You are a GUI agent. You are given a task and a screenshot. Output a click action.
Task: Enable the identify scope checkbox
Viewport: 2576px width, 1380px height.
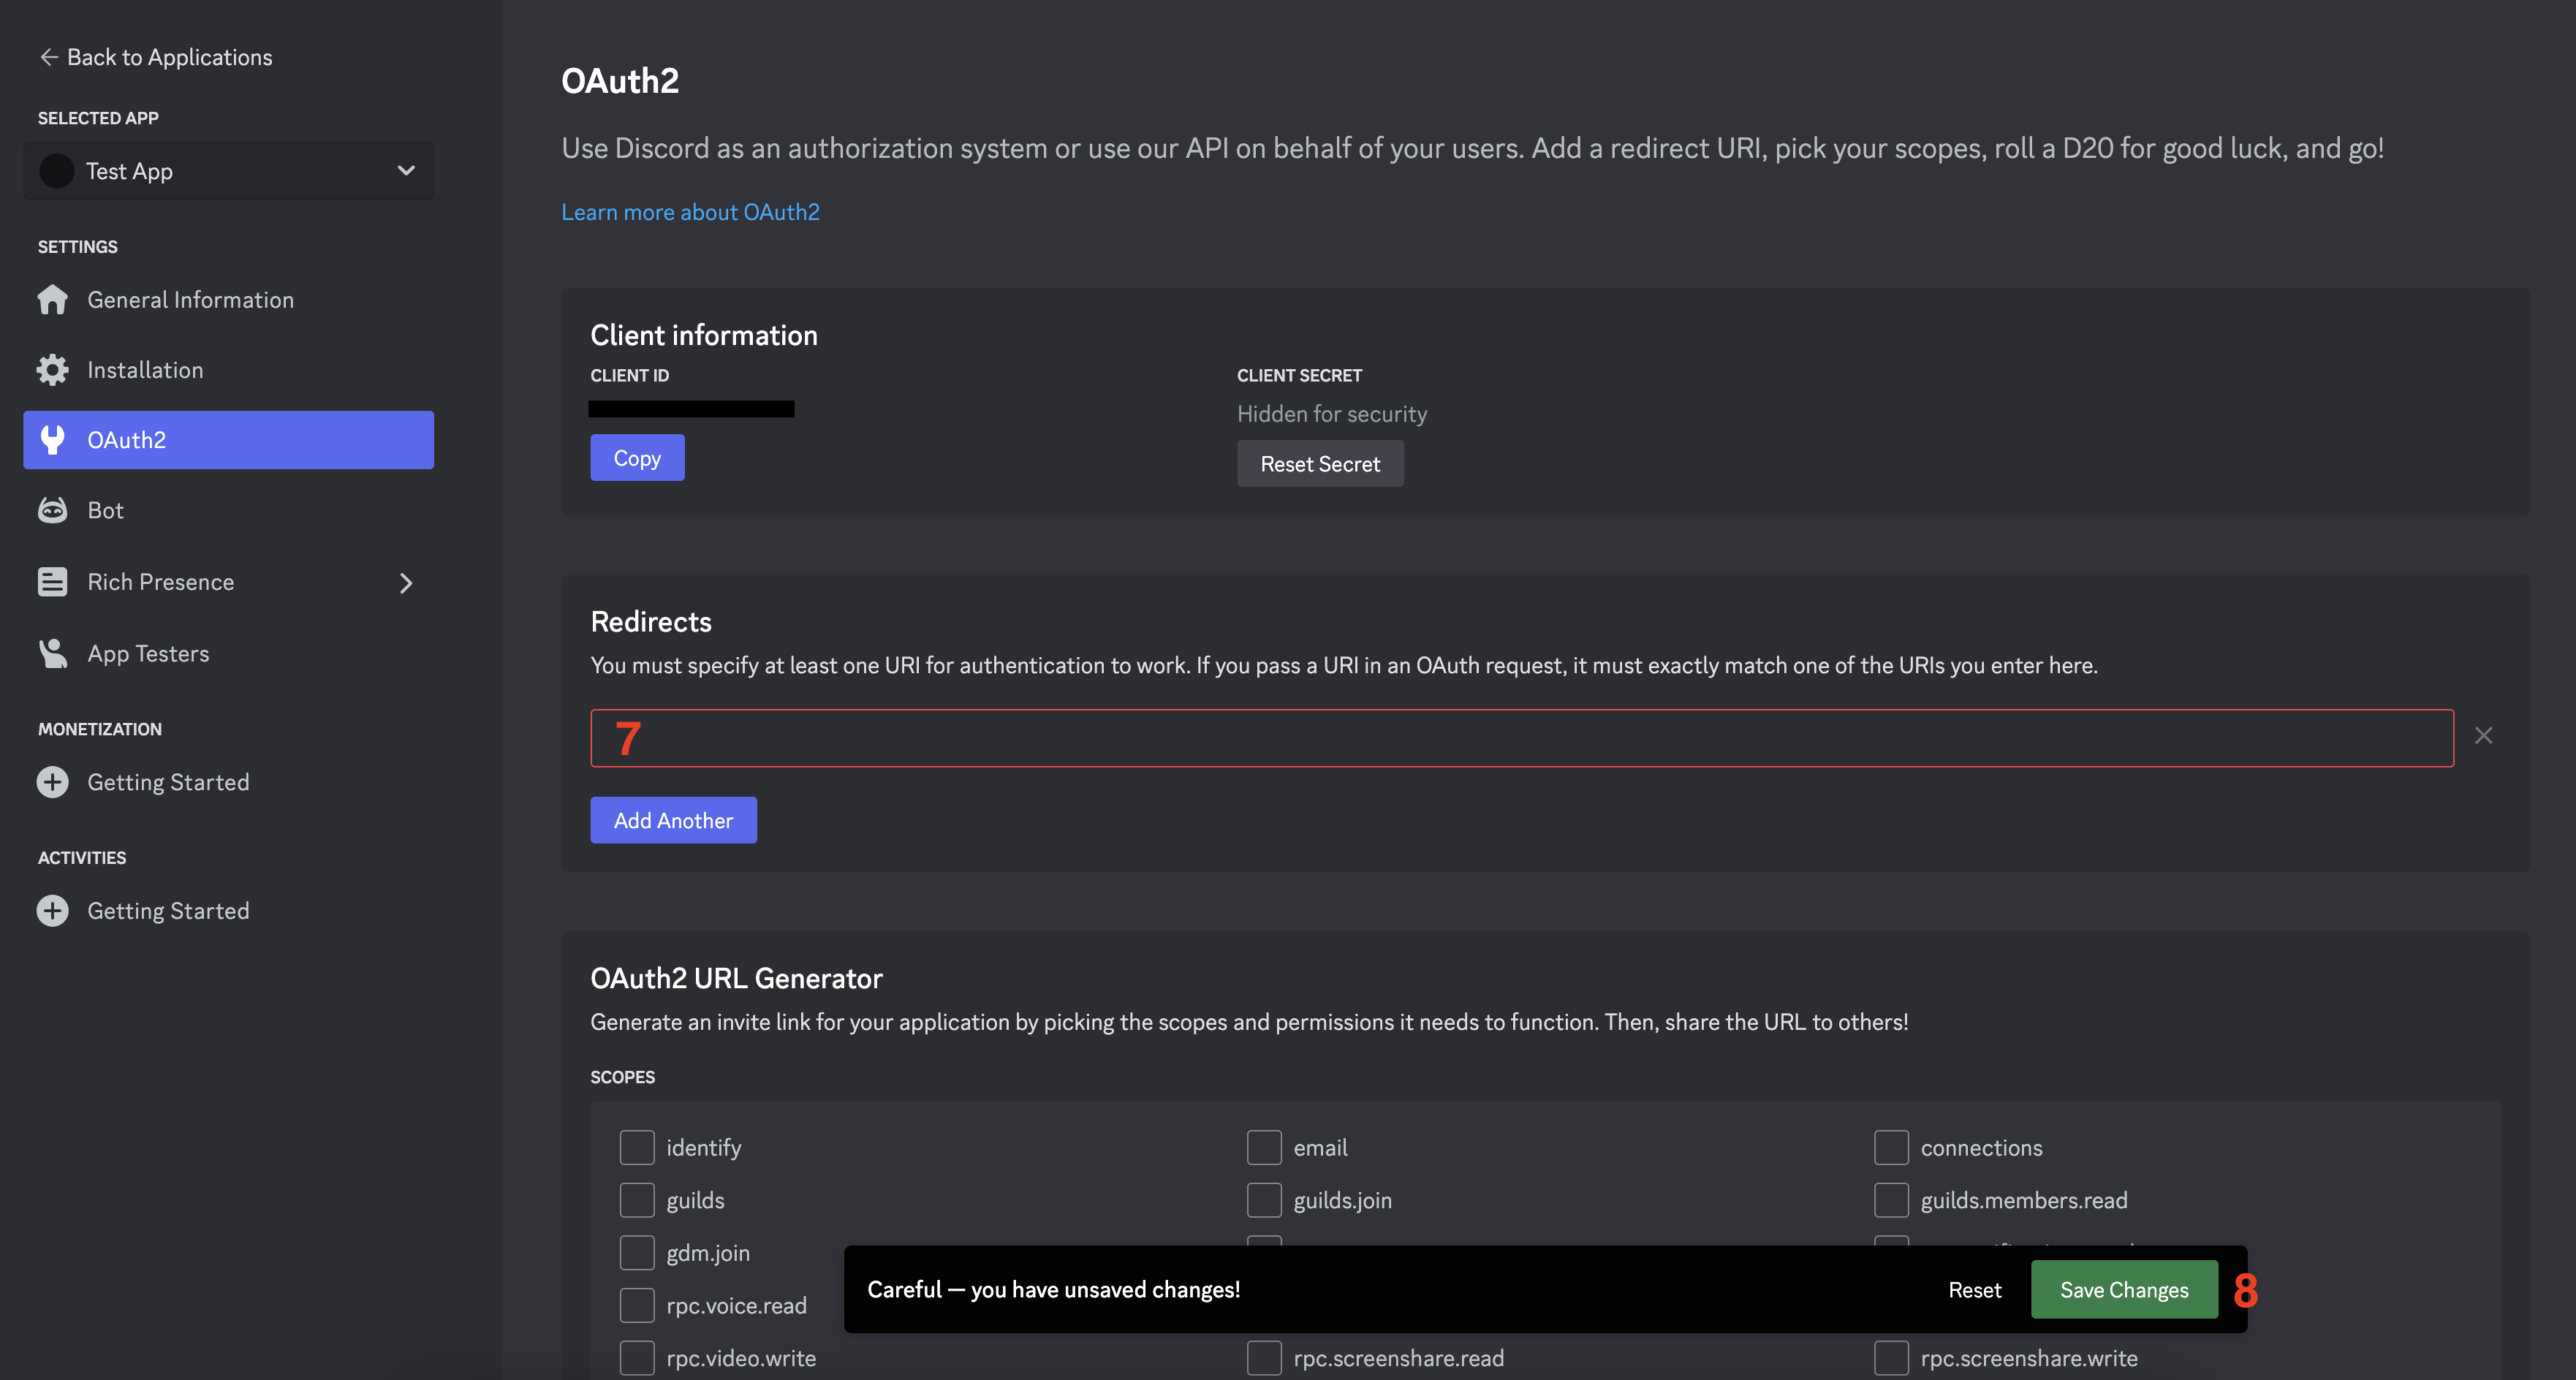(637, 1148)
